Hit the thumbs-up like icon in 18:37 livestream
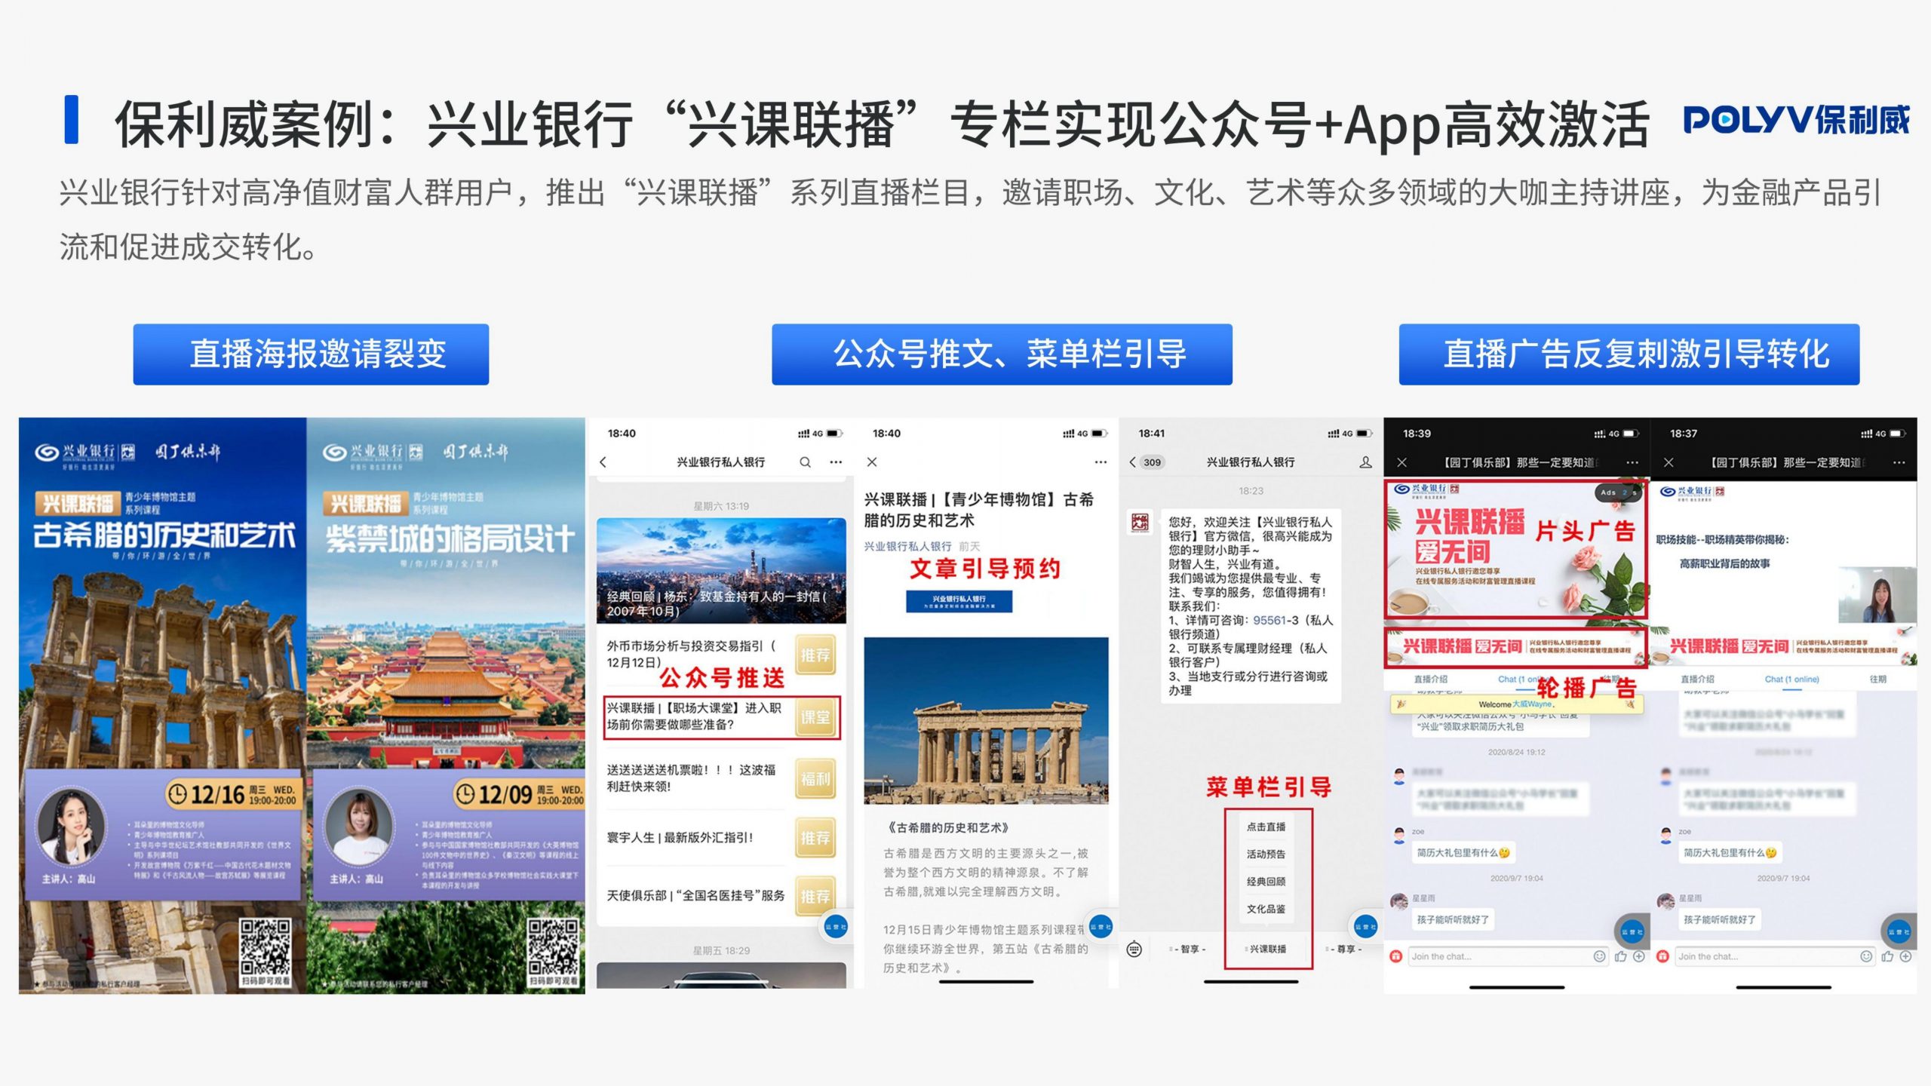The width and height of the screenshot is (1931, 1086). coord(1887,956)
